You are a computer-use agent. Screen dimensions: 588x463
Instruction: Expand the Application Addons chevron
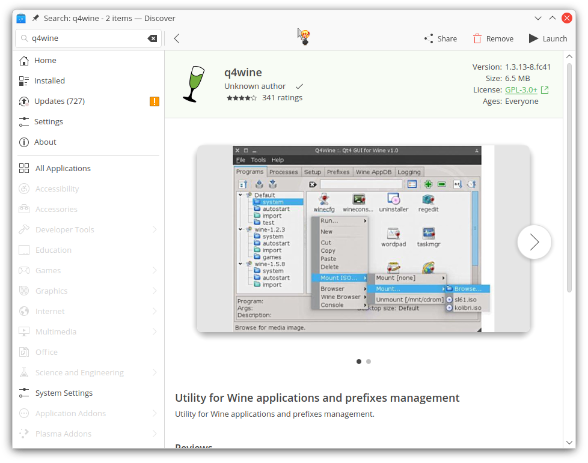point(155,413)
